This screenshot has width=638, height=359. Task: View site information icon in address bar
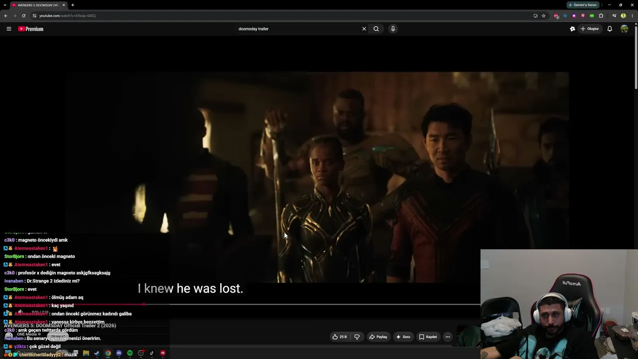(34, 15)
